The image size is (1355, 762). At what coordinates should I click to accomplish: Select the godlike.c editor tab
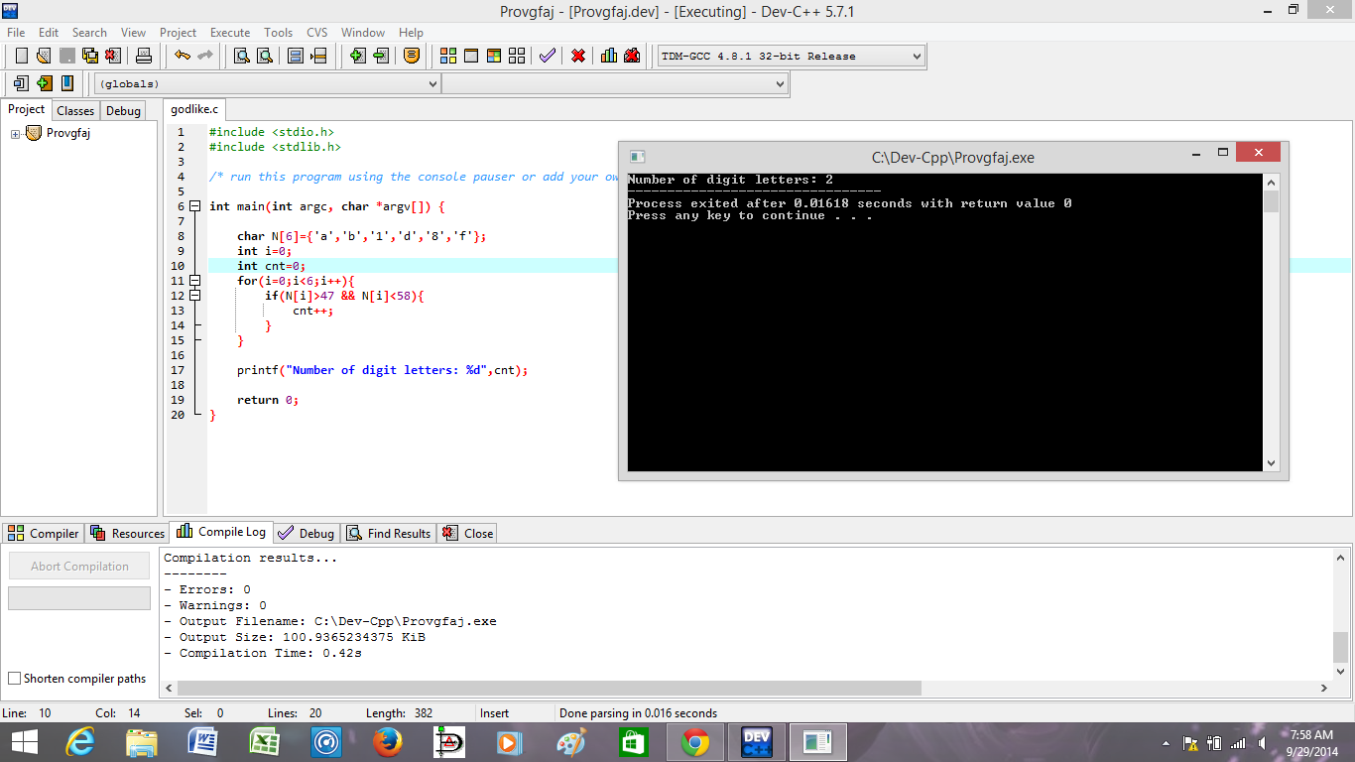[x=194, y=109]
